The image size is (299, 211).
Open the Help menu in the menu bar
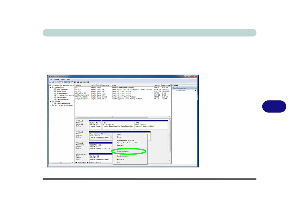click(x=68, y=79)
